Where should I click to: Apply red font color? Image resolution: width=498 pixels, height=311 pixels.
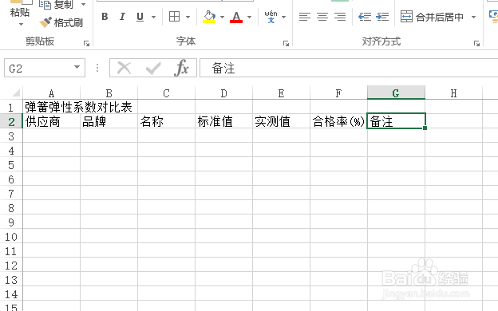[x=236, y=17]
